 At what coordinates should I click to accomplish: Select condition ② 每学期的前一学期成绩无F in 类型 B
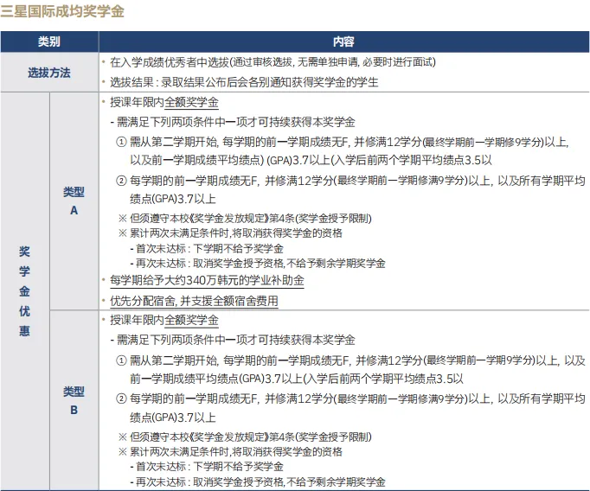(x=350, y=399)
